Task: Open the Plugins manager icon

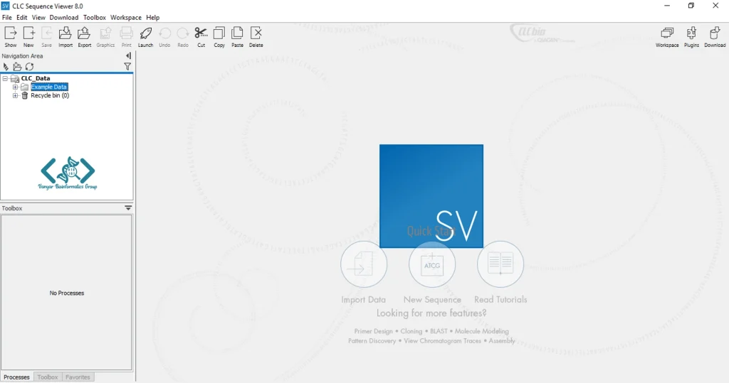Action: tap(691, 37)
